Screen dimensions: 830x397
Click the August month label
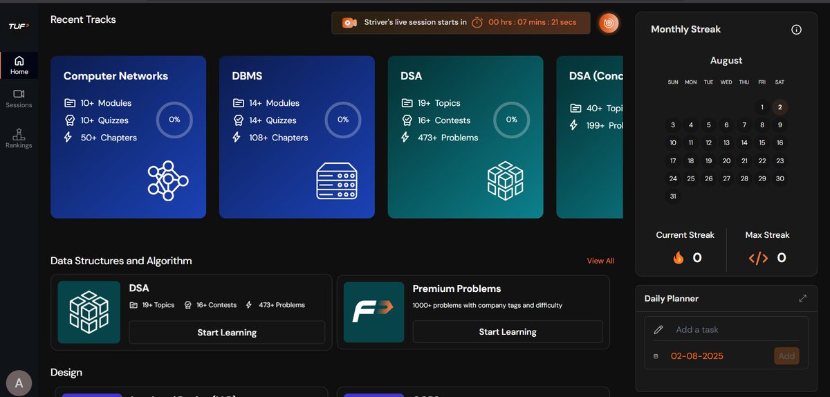click(726, 61)
